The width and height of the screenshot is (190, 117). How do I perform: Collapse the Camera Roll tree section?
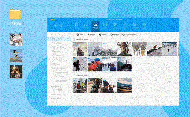click(51, 35)
